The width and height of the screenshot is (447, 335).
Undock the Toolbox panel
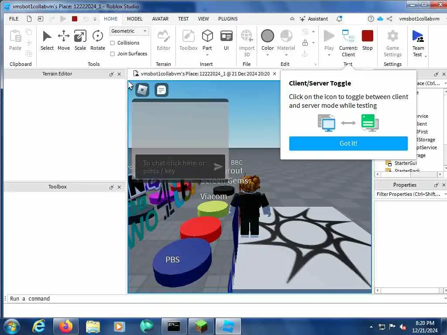click(x=111, y=187)
